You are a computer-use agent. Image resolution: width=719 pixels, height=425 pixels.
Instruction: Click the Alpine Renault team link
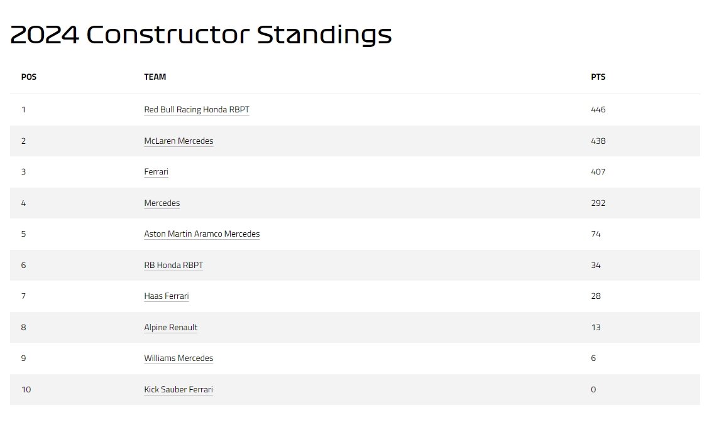point(170,327)
